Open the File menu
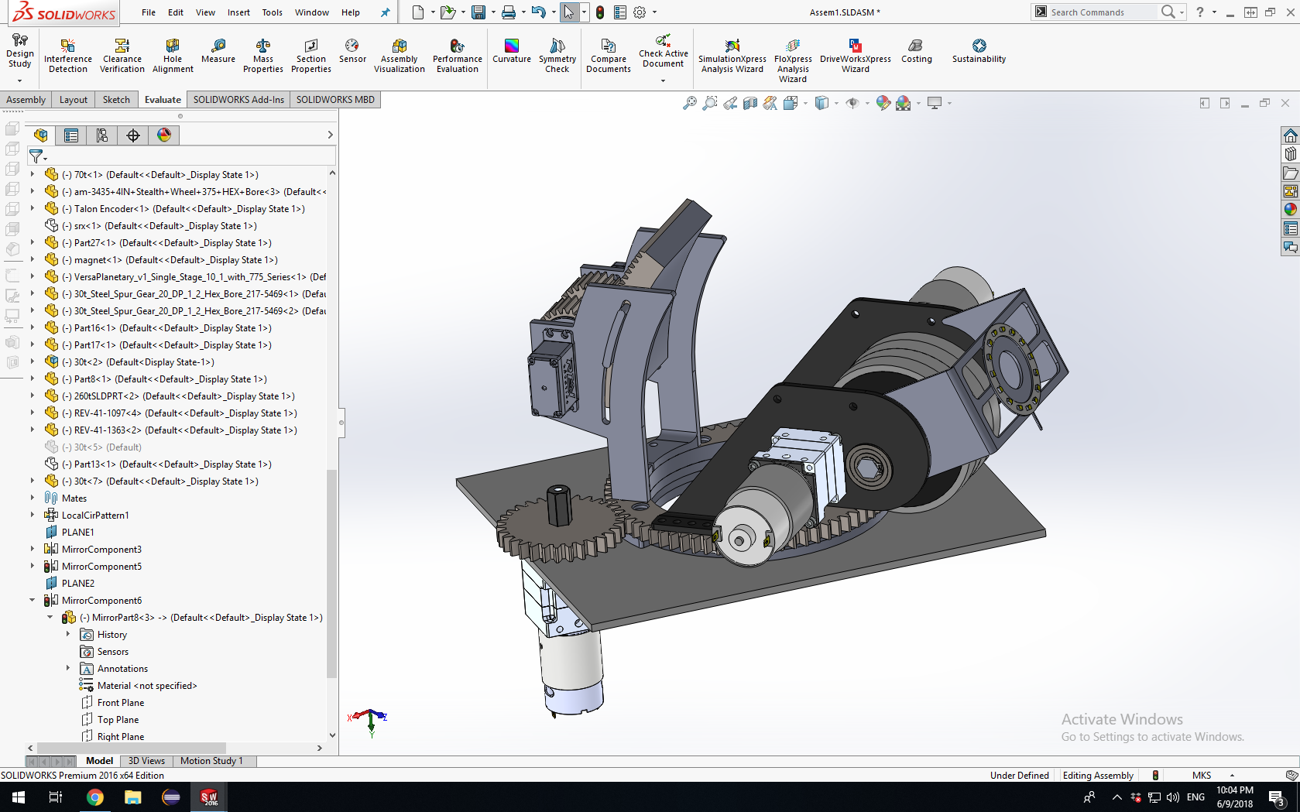The width and height of the screenshot is (1300, 812). point(149,12)
